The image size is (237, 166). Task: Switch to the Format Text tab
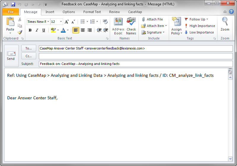tap(92, 12)
